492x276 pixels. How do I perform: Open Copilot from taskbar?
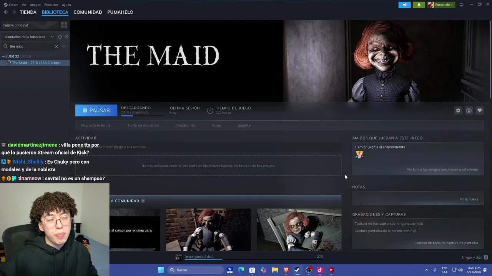(x=263, y=270)
